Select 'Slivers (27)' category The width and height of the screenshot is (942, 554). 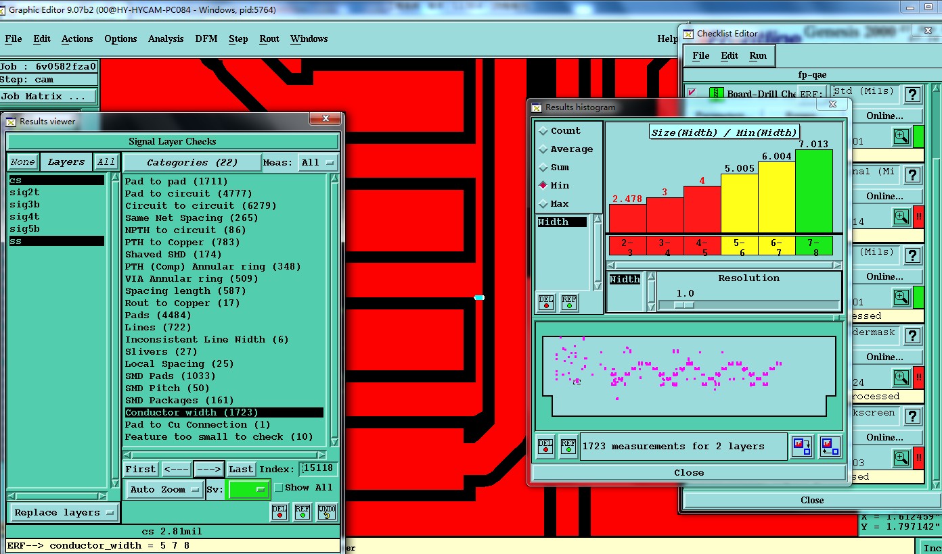pos(224,351)
